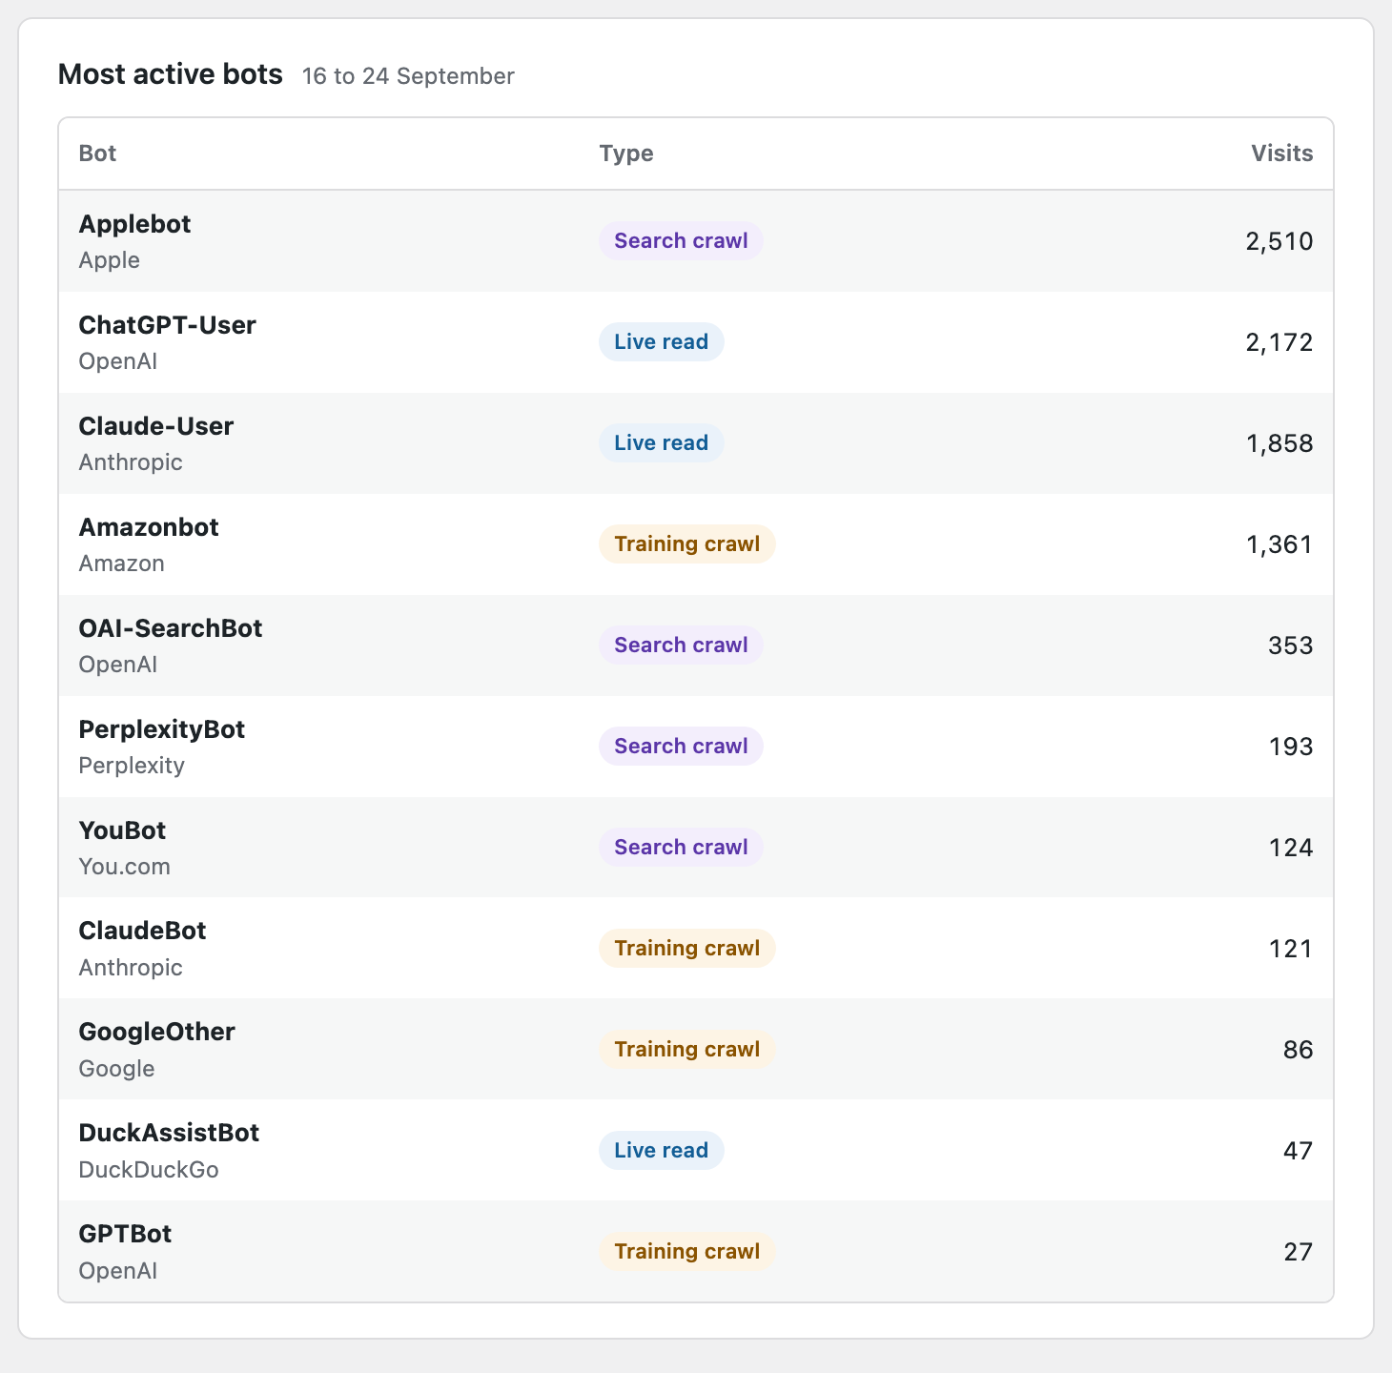This screenshot has width=1392, height=1373.
Task: Click the Search crawl badge for PerplexityBot
Action: [x=681, y=747]
